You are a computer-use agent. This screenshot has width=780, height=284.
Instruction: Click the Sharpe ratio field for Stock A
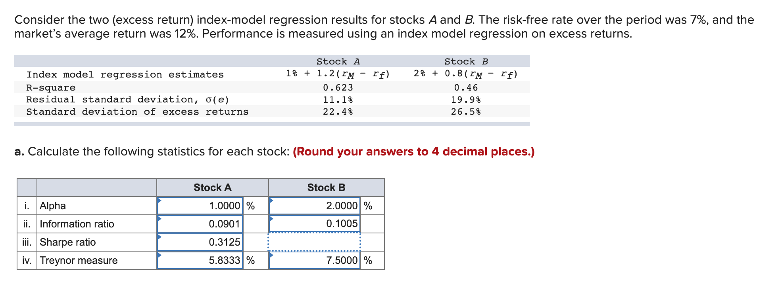pyautogui.click(x=200, y=242)
